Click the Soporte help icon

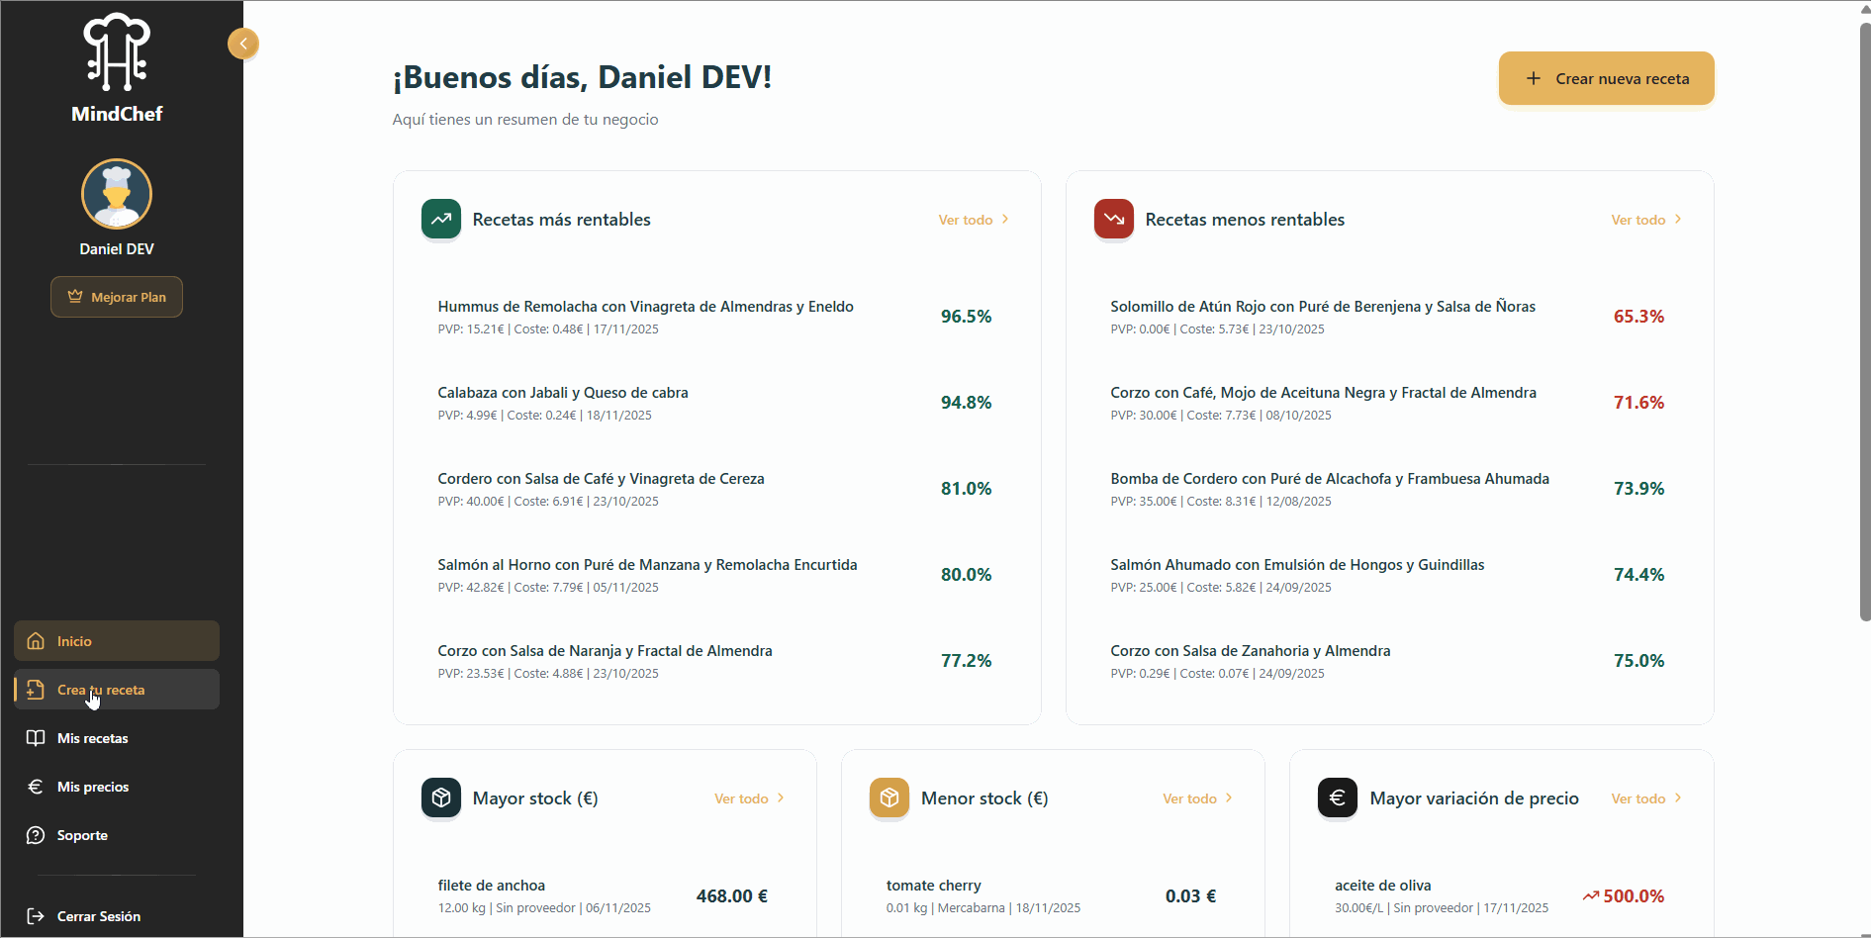click(36, 835)
